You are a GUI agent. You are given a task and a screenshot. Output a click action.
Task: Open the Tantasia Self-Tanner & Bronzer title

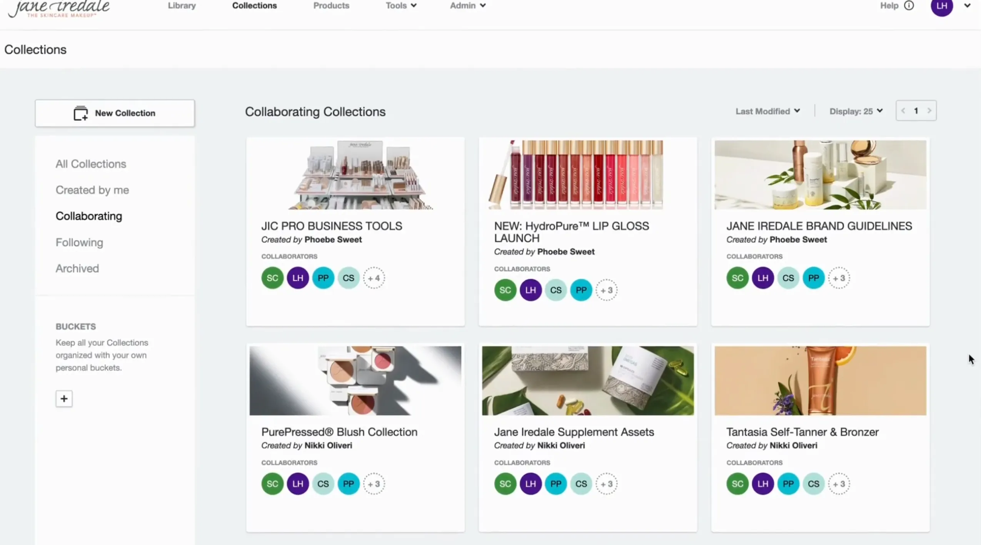click(x=802, y=432)
